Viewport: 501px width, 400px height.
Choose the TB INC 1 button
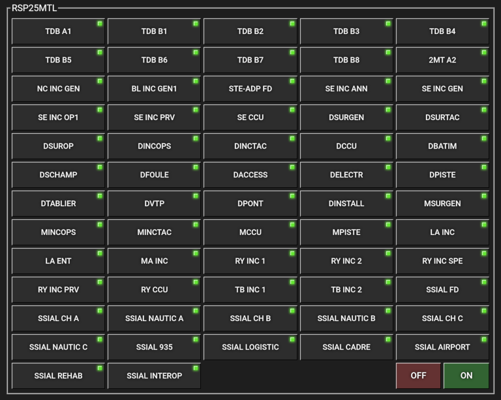[250, 290]
